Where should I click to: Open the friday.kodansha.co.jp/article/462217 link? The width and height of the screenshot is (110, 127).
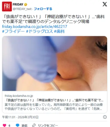coord(35,26)
